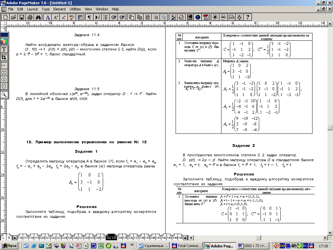This screenshot has height=250, width=333.
Task: Open the Window menu
Action: [102, 9]
